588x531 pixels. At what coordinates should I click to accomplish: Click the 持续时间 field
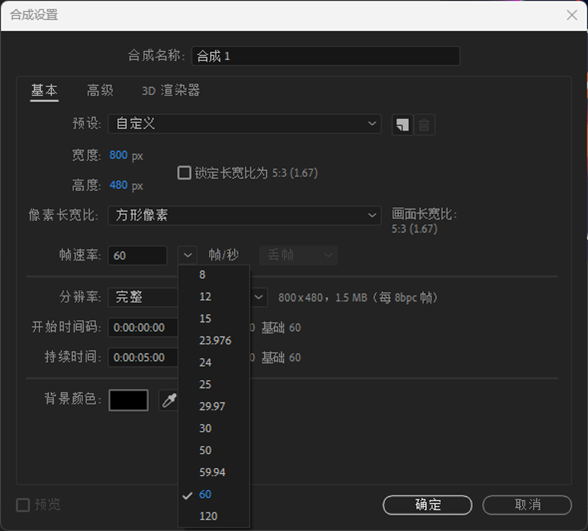143,357
